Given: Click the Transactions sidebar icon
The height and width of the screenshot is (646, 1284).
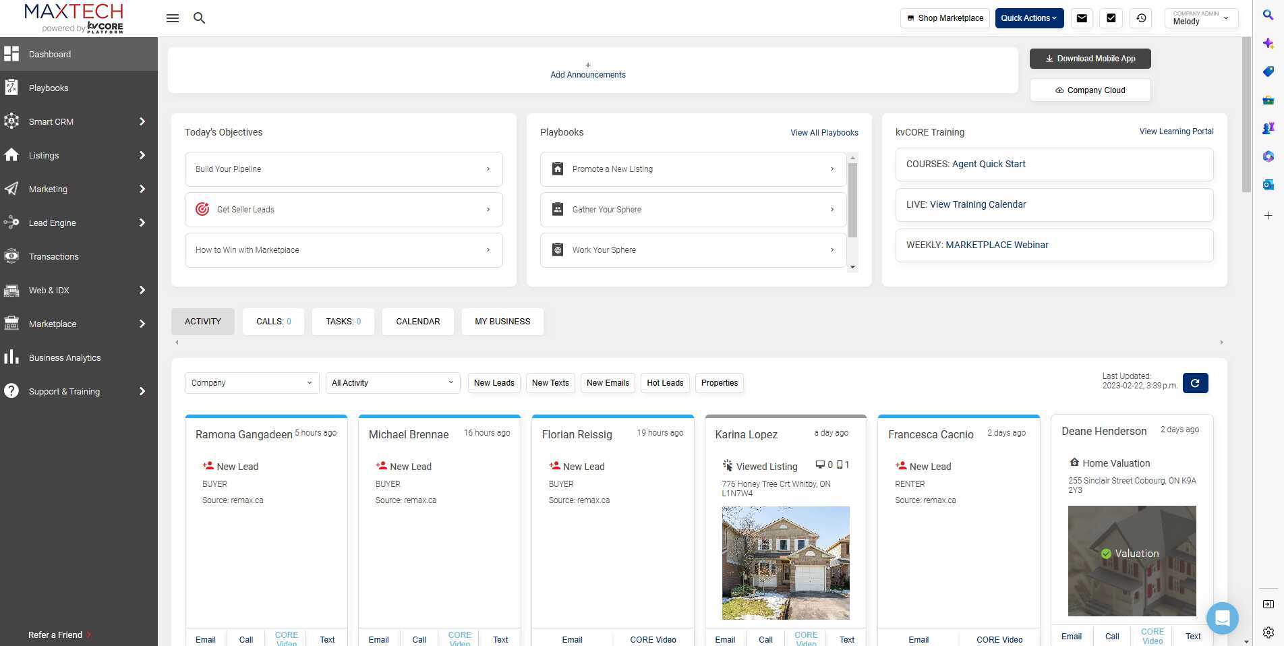Looking at the screenshot, I should click(11, 256).
